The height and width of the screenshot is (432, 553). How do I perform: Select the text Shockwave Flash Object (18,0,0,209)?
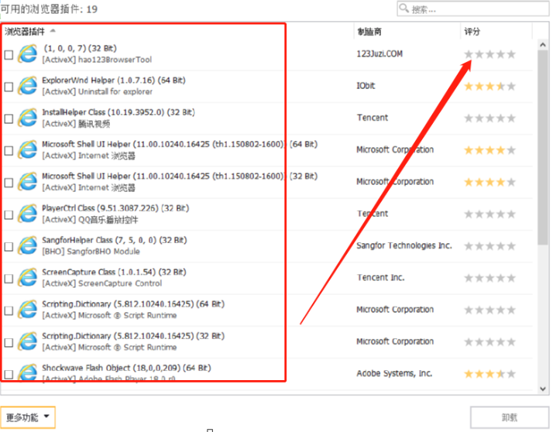coord(112,369)
